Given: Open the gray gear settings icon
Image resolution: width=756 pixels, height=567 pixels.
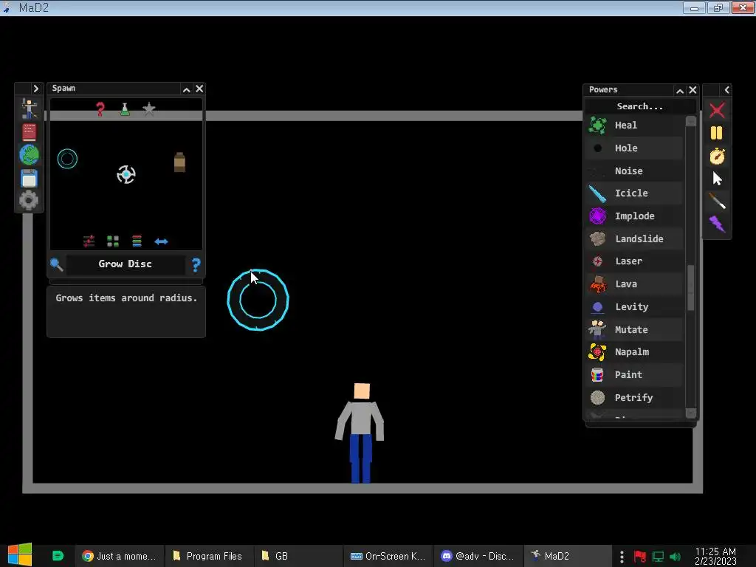Looking at the screenshot, I should (x=29, y=200).
